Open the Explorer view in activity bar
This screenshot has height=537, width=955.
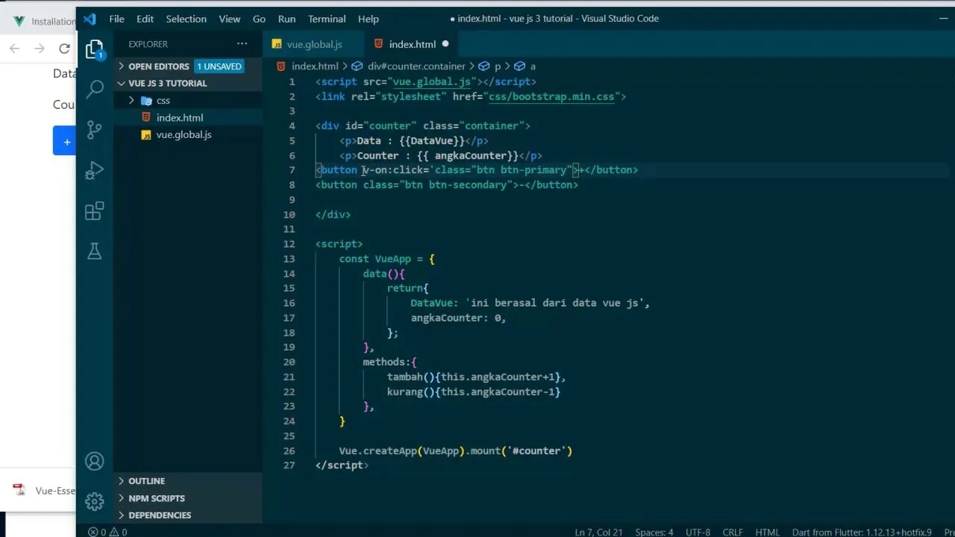tap(94, 49)
